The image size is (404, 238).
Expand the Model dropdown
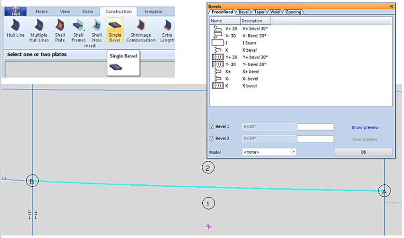click(x=294, y=152)
